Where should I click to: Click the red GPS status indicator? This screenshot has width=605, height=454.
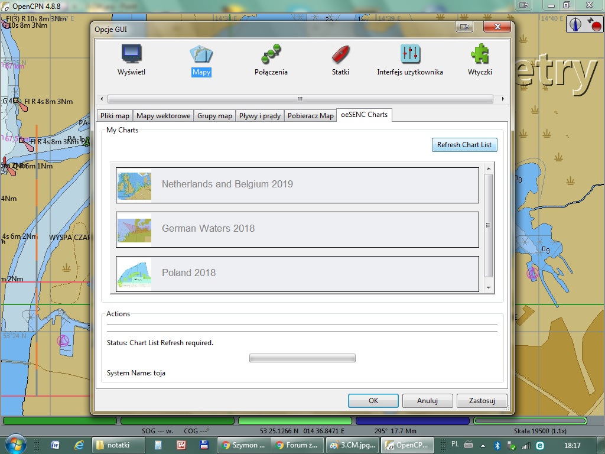[x=596, y=25]
